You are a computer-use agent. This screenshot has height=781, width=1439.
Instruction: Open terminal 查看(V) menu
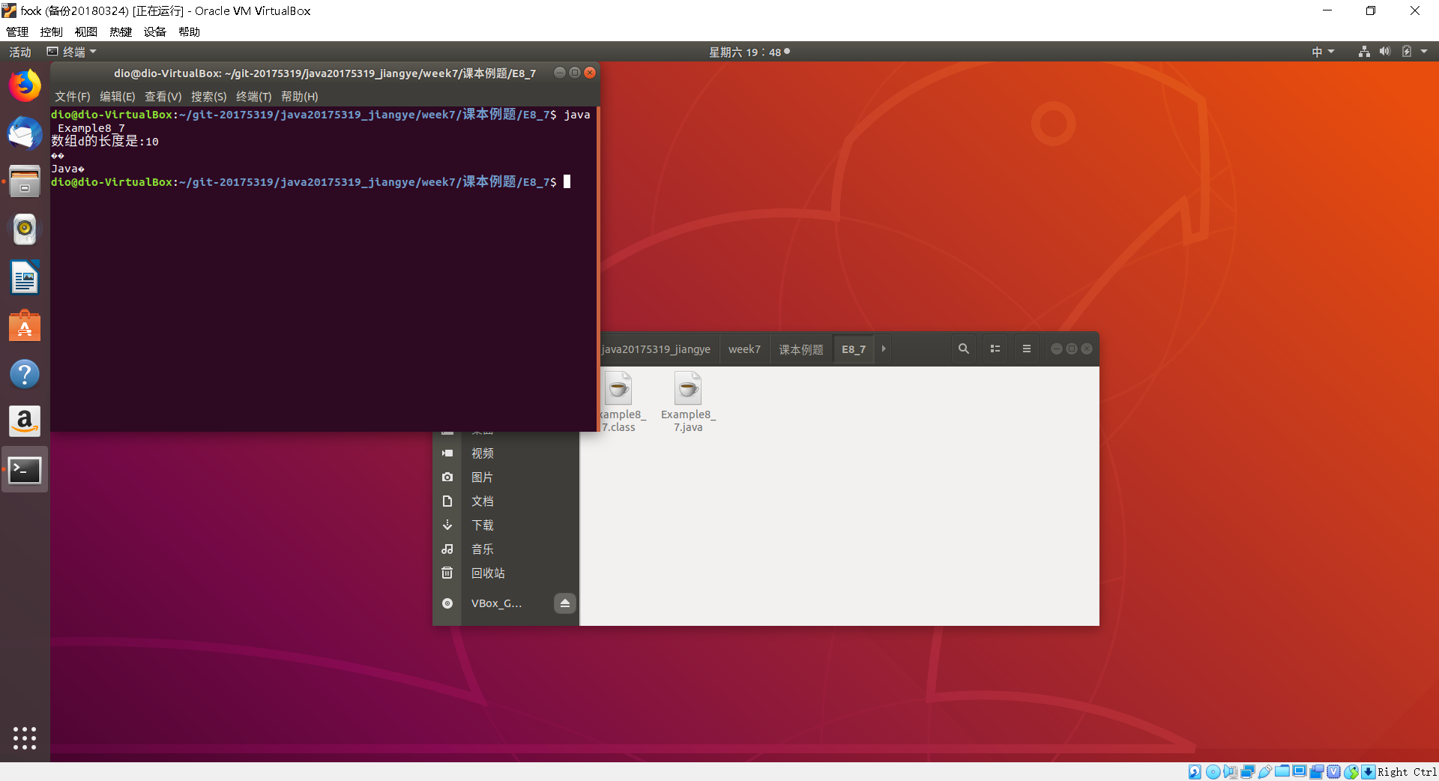tap(163, 97)
